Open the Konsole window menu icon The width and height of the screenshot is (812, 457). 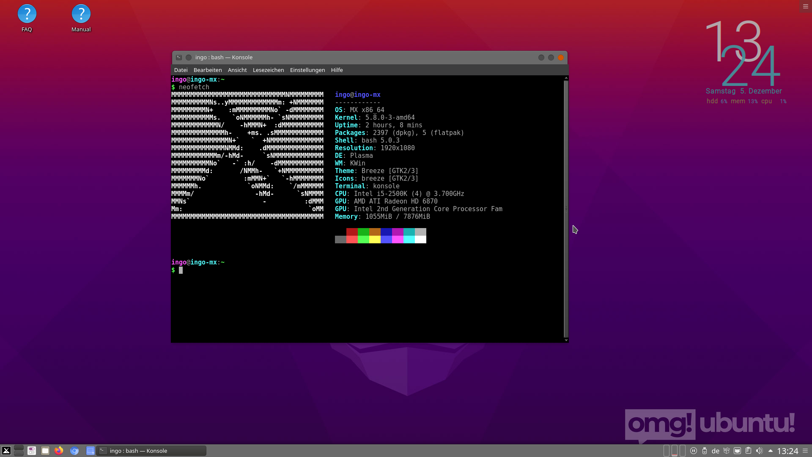point(179,58)
